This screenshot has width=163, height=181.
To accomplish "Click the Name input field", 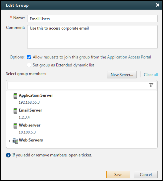I will (x=92, y=19).
